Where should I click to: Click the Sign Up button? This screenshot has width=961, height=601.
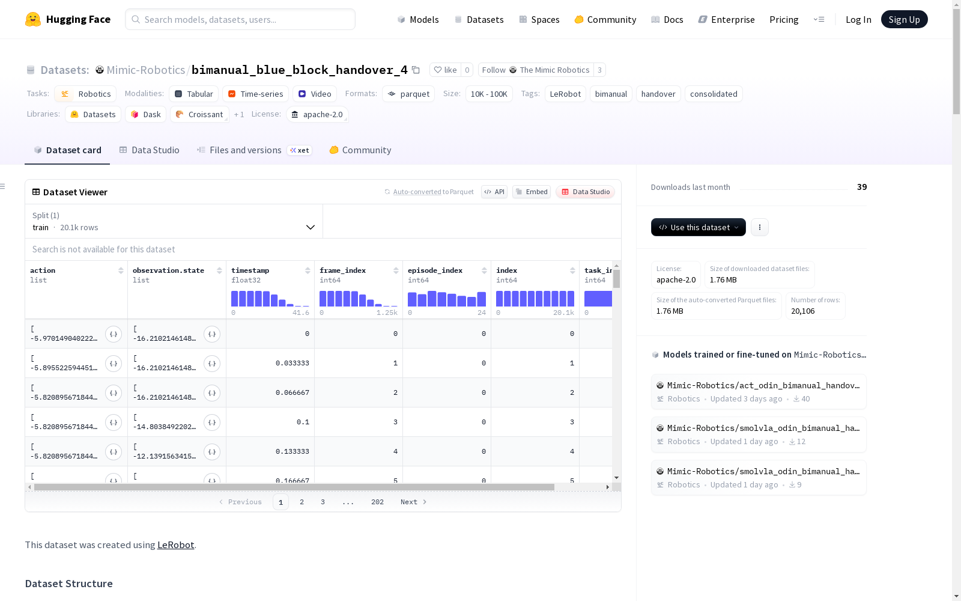pos(904,19)
